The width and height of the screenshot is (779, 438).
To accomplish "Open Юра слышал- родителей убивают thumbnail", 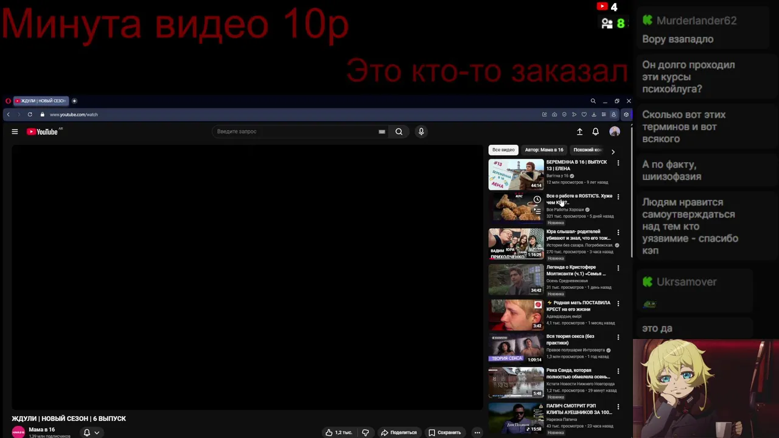I will (516, 244).
